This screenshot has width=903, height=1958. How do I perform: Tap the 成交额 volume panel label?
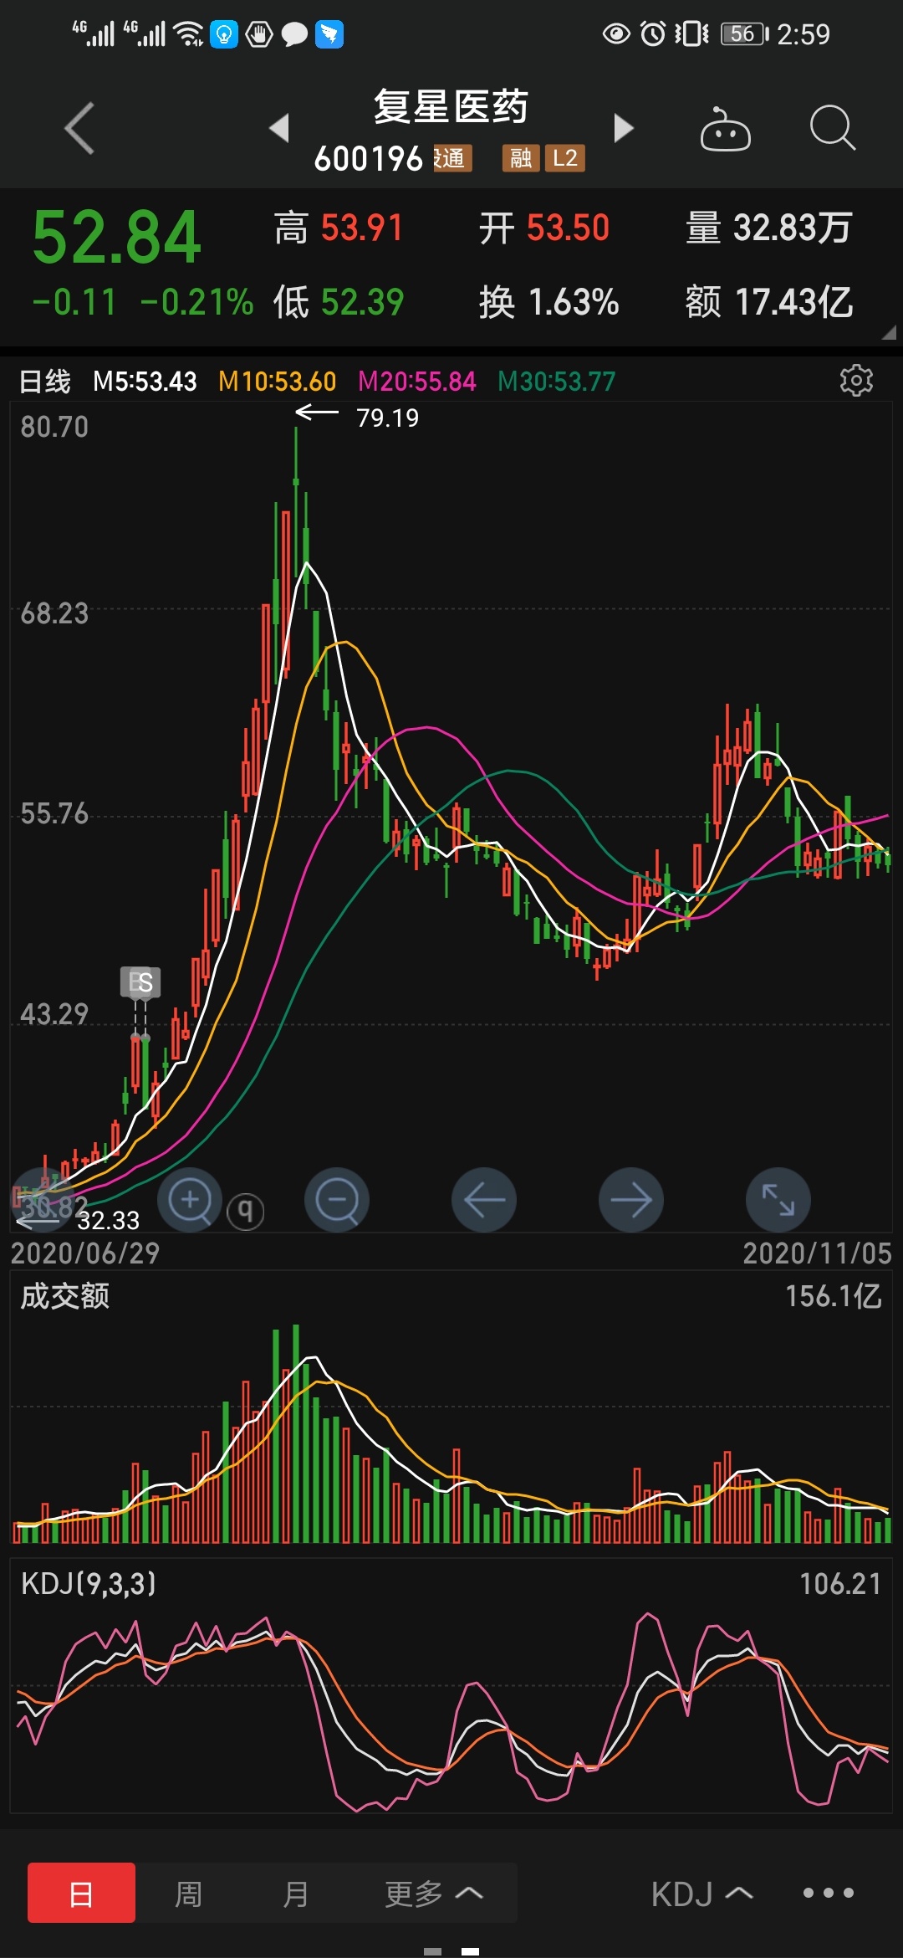(x=65, y=1296)
